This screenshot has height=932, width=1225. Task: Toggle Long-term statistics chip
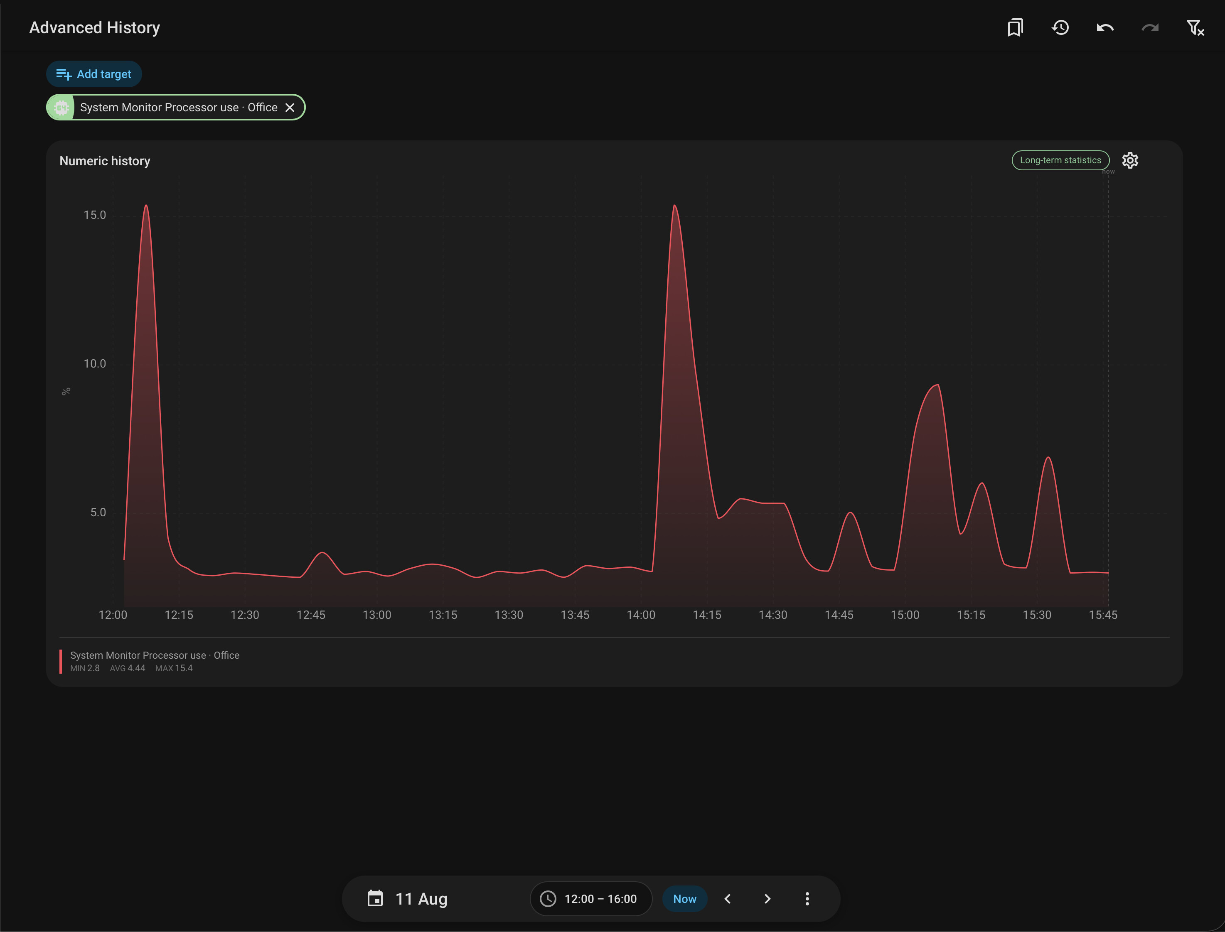pyautogui.click(x=1060, y=160)
